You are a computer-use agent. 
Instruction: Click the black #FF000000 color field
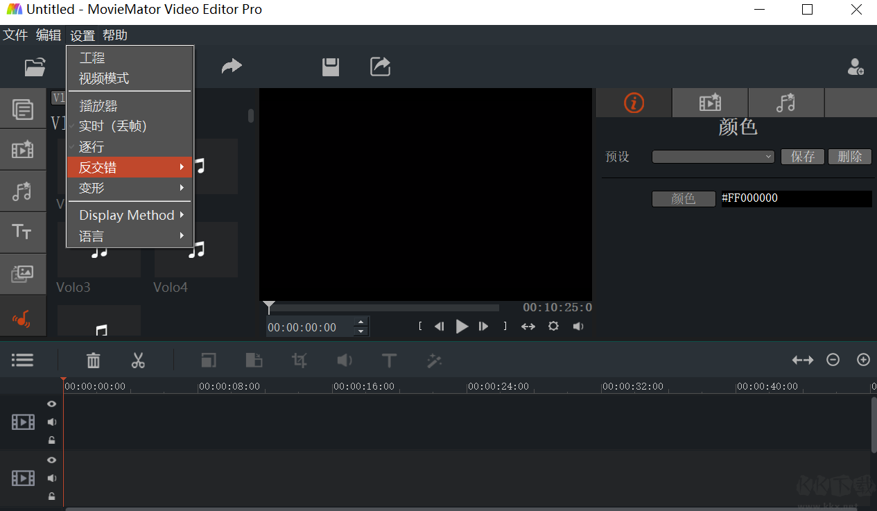point(796,199)
